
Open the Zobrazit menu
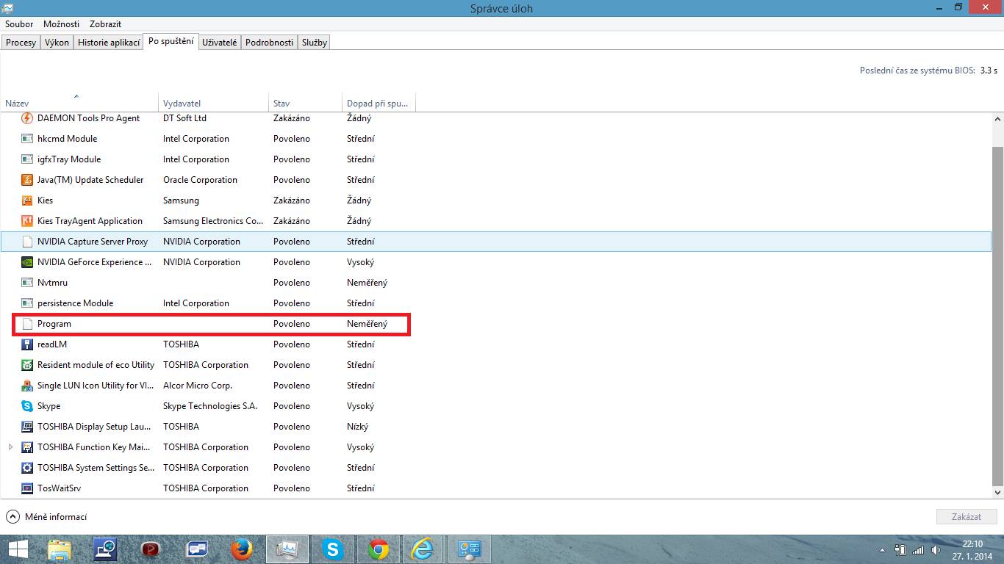tap(105, 24)
